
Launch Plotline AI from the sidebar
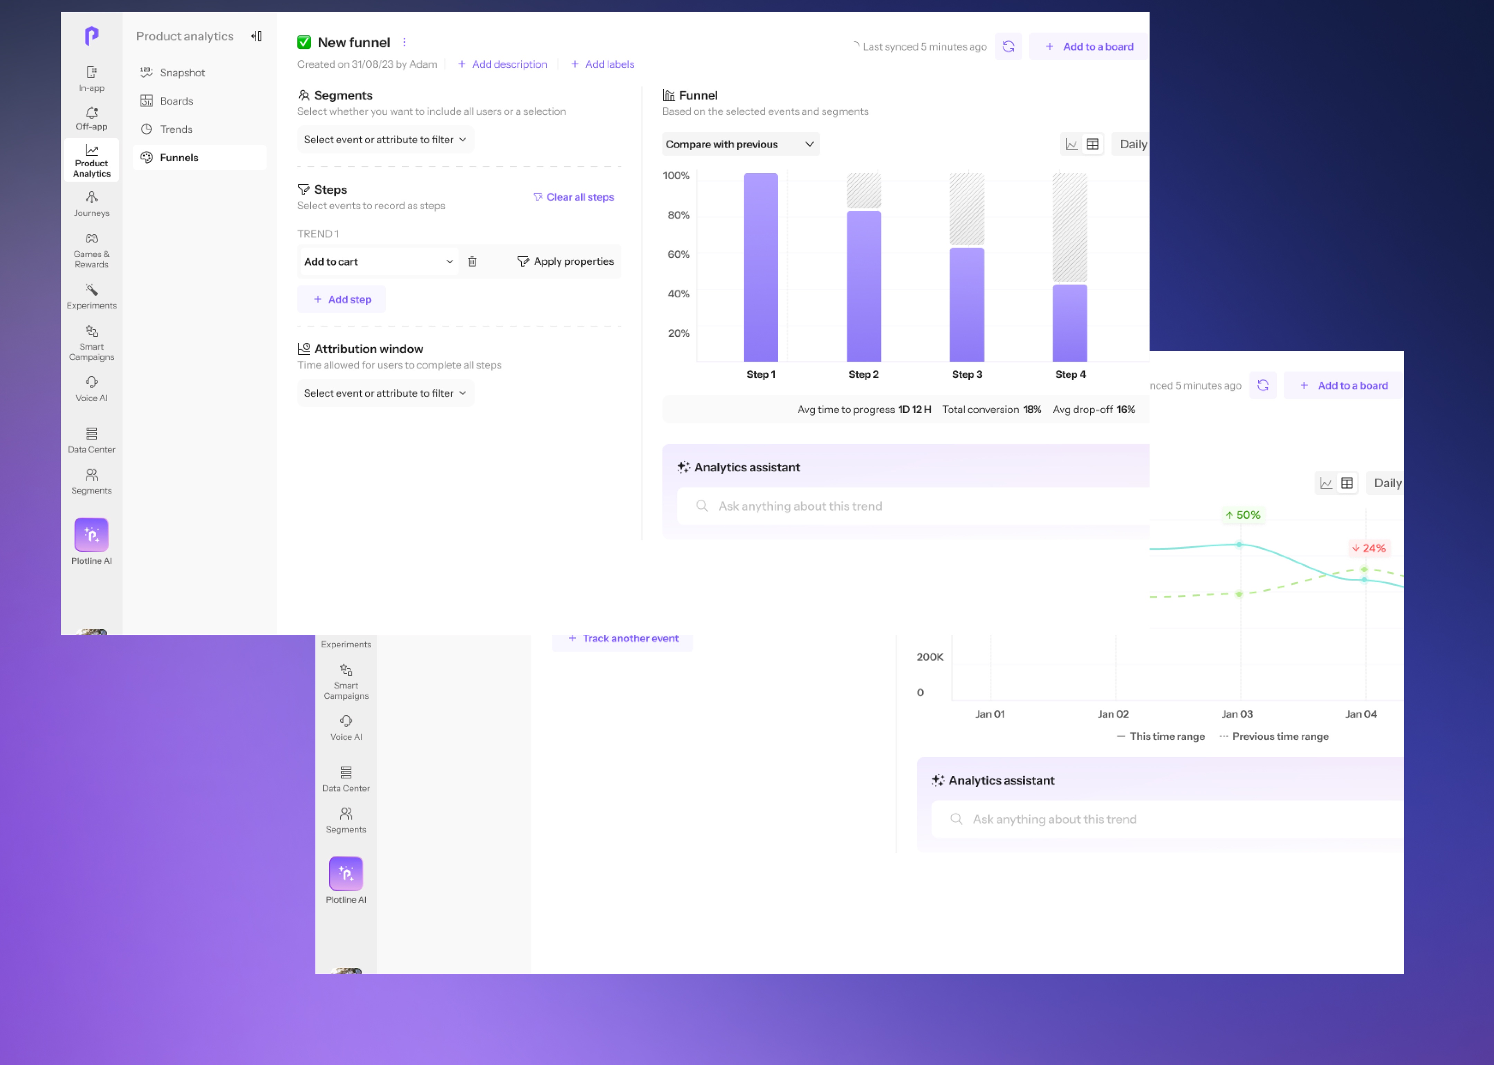coord(91,535)
